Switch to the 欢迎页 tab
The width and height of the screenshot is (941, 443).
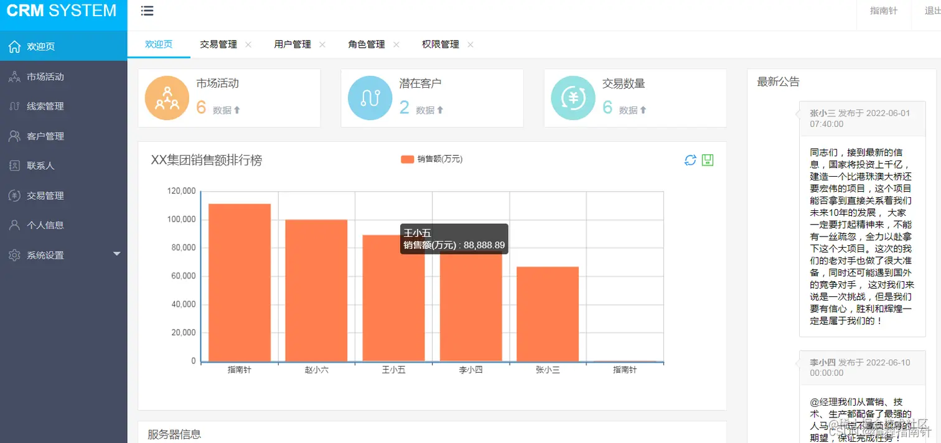[x=159, y=45]
